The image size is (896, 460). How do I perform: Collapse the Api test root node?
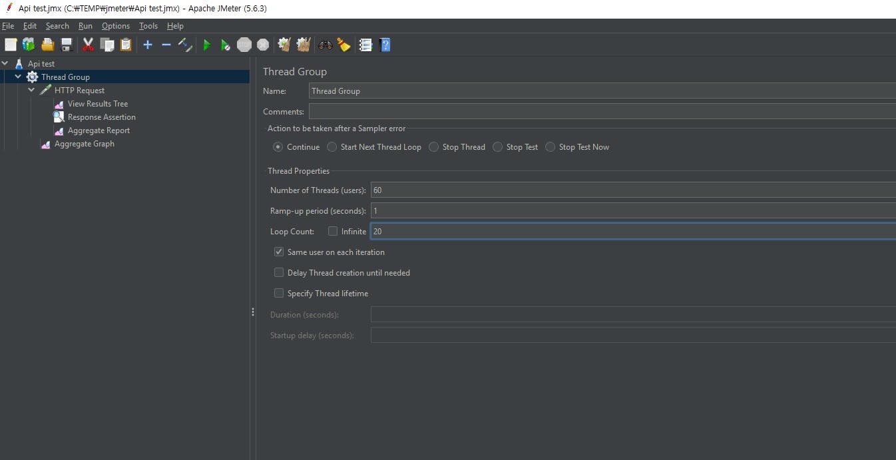pyautogui.click(x=5, y=64)
